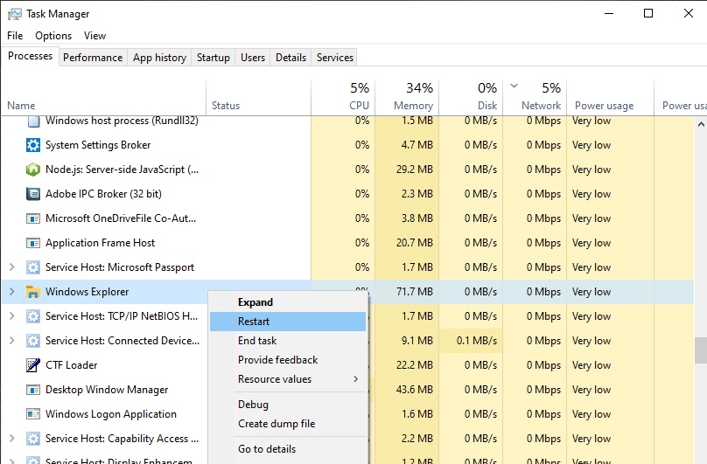707x464 pixels.
Task: Switch to the Performance tab
Action: point(93,58)
